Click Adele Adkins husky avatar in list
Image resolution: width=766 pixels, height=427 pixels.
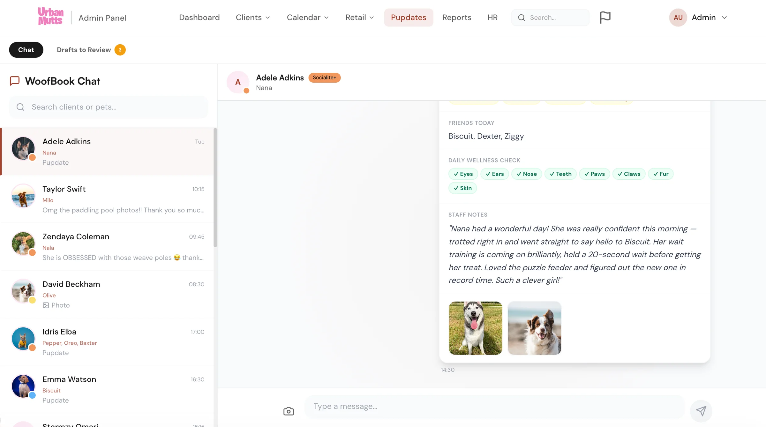click(23, 148)
